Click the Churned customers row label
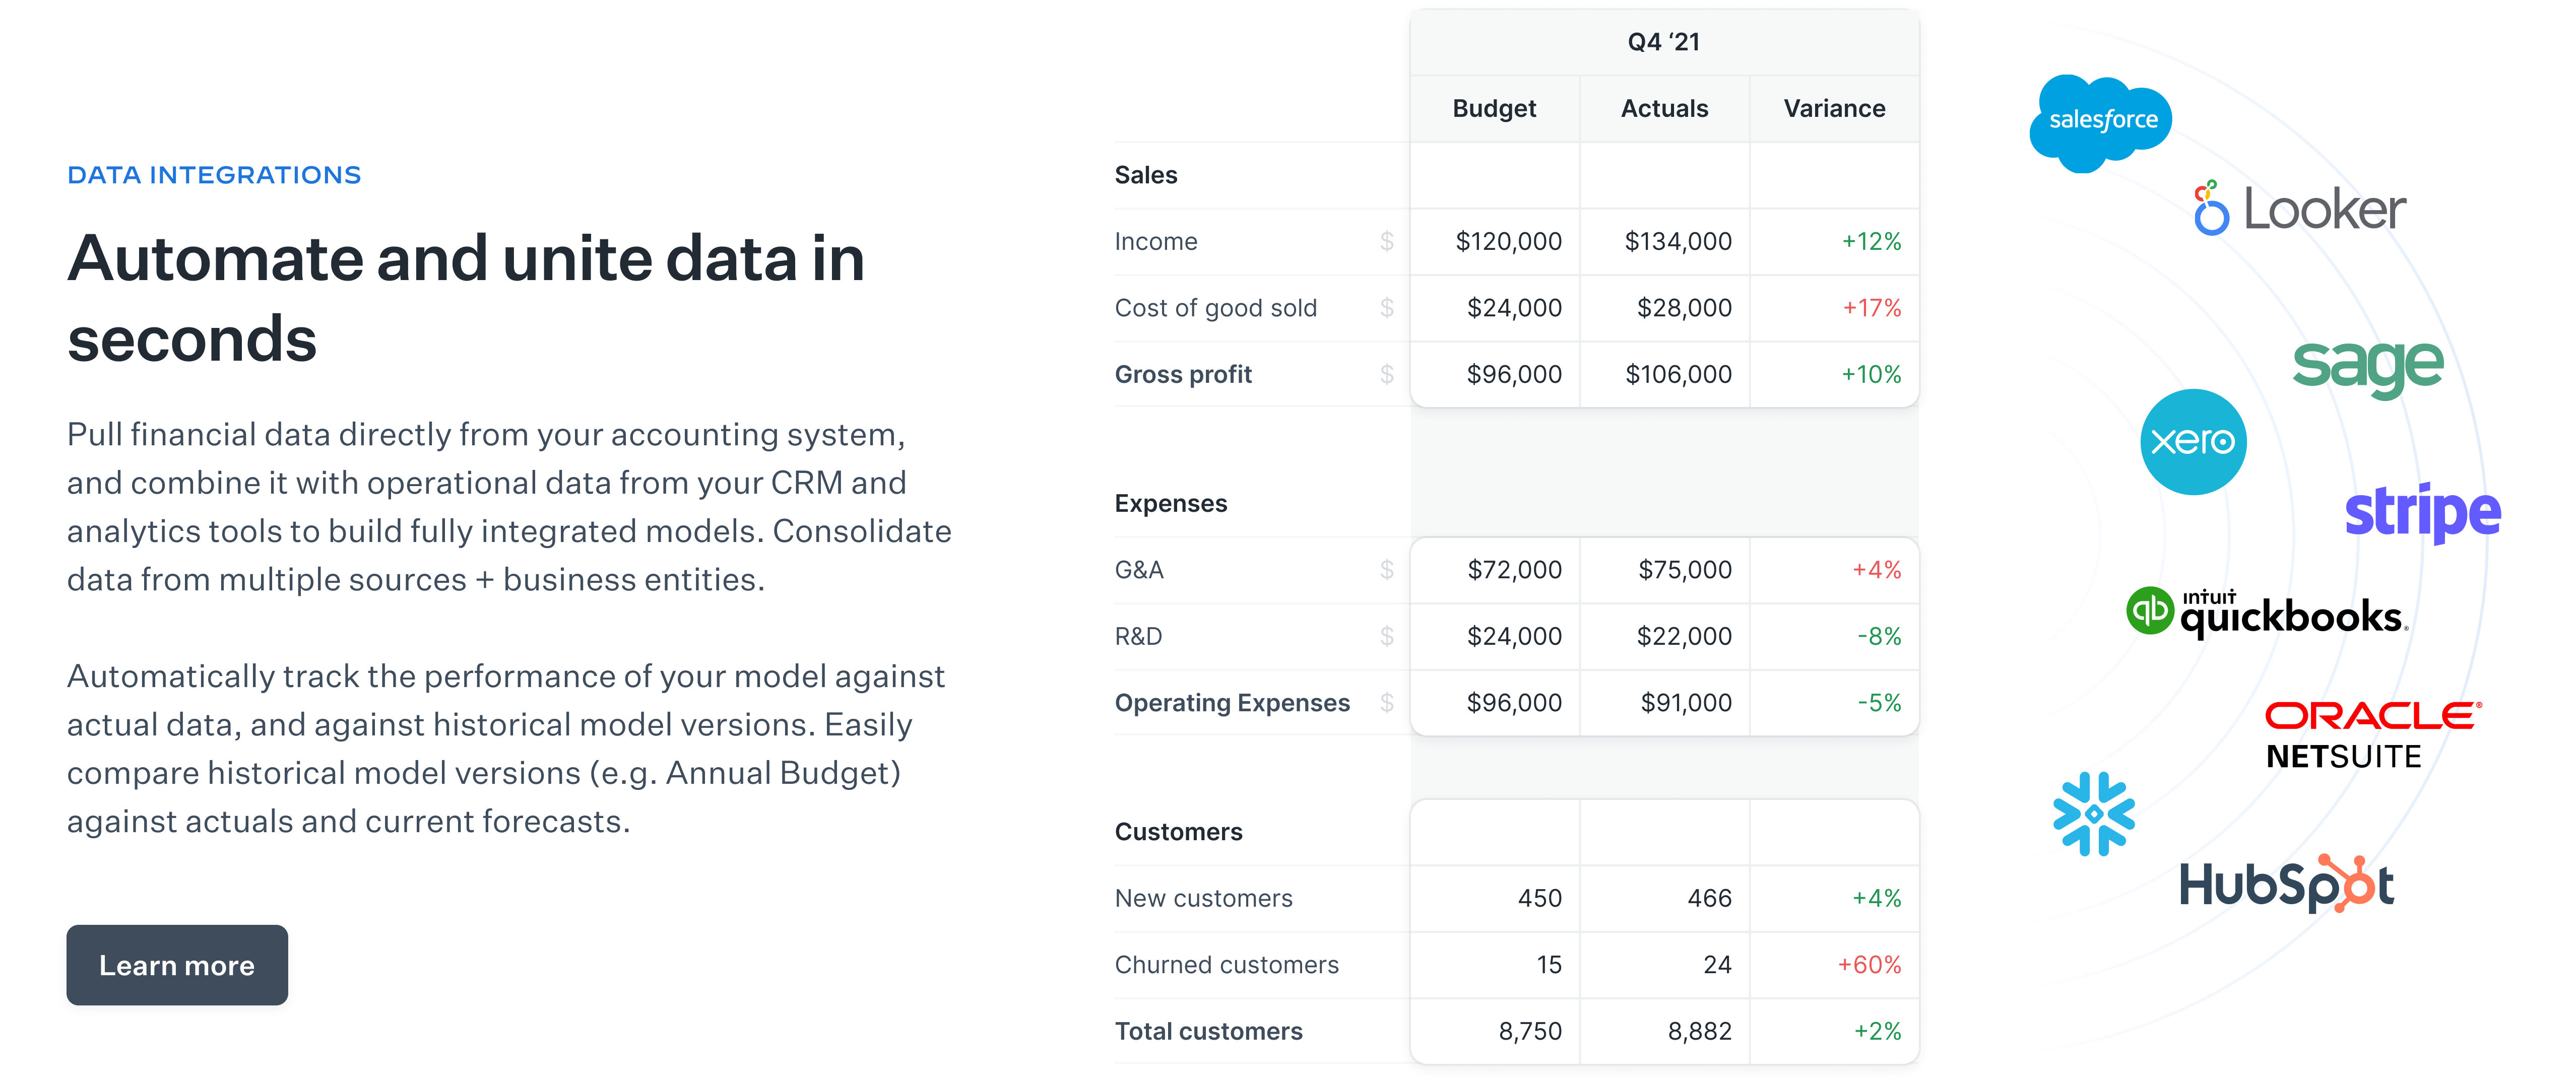This screenshot has width=2576, height=1082. (1227, 965)
